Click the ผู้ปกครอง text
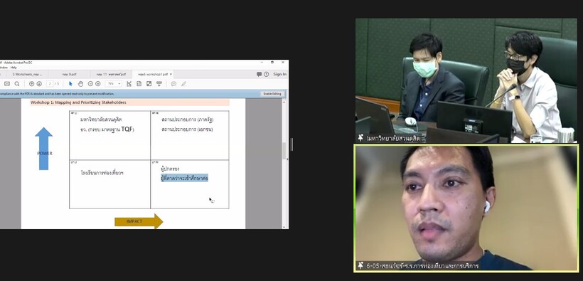The image size is (583, 281). 171,169
